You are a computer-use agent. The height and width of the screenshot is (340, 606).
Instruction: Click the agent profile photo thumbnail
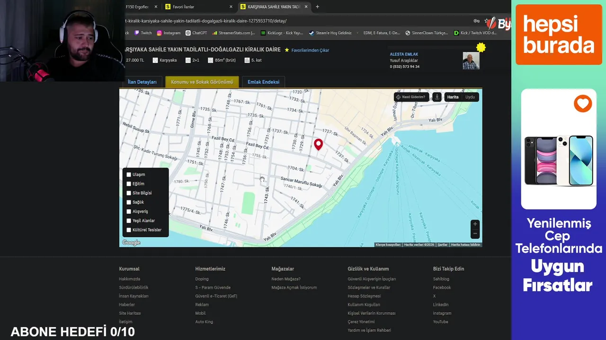(x=471, y=61)
